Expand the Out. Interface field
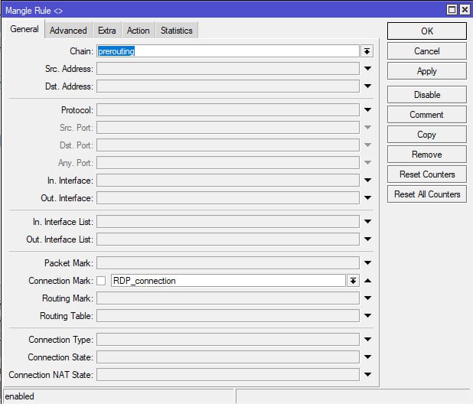473x404 pixels. pyautogui.click(x=367, y=197)
